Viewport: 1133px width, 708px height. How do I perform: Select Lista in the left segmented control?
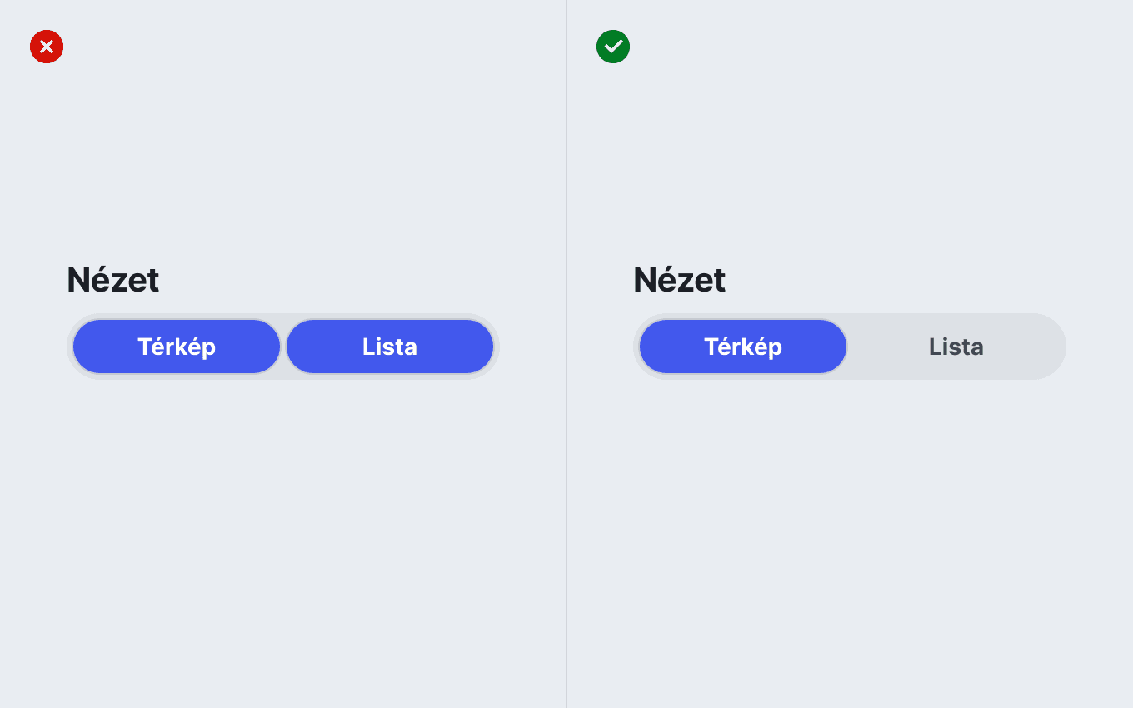[x=390, y=347]
